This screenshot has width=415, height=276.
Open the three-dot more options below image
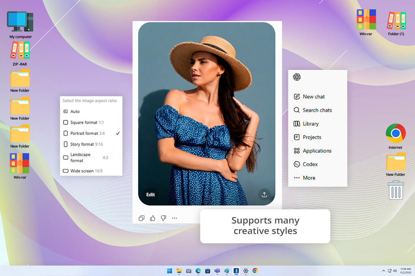point(174,218)
